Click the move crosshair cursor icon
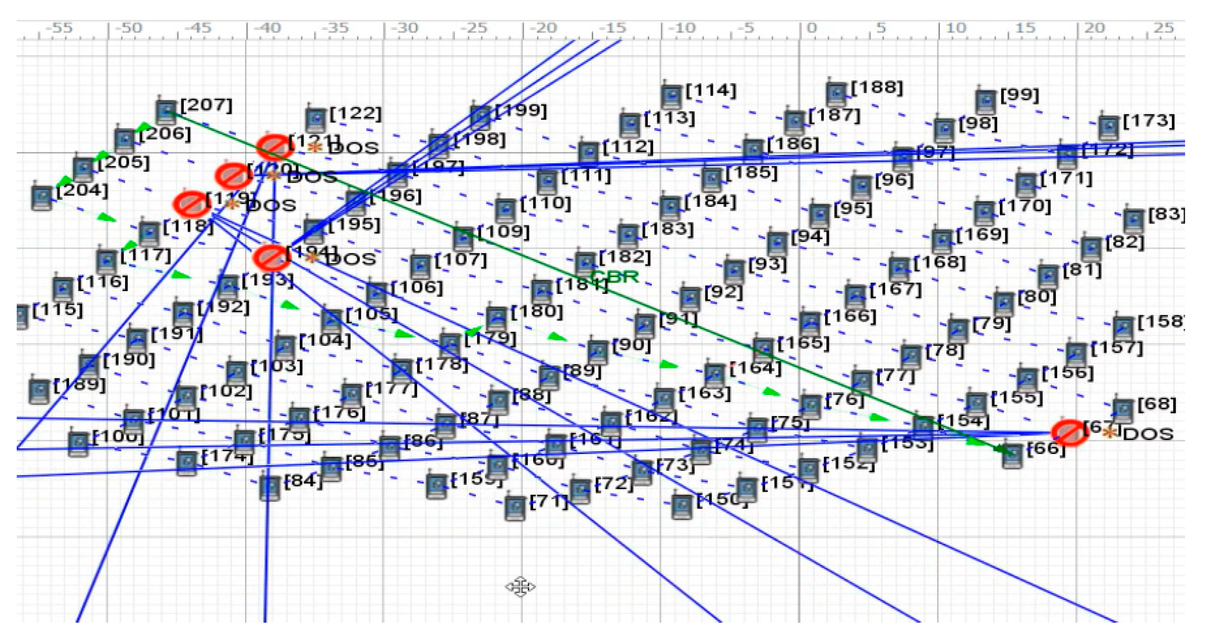The height and width of the screenshot is (641, 1205). pyautogui.click(x=520, y=586)
